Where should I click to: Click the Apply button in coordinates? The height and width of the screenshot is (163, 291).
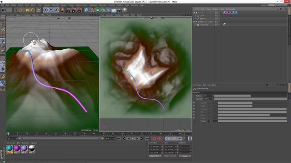pos(185,156)
